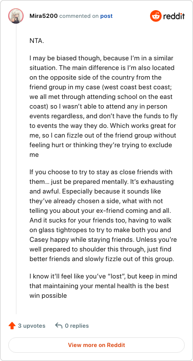This screenshot has height=361, width=193.
Task: Click the orange upvote arrow icon
Action: point(12,326)
